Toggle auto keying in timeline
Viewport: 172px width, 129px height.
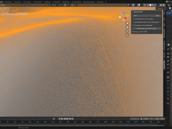tap(54, 119)
